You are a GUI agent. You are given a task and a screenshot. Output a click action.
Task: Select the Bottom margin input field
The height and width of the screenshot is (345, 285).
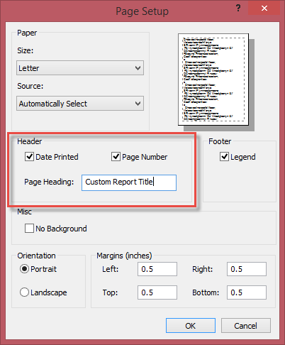coord(247,292)
